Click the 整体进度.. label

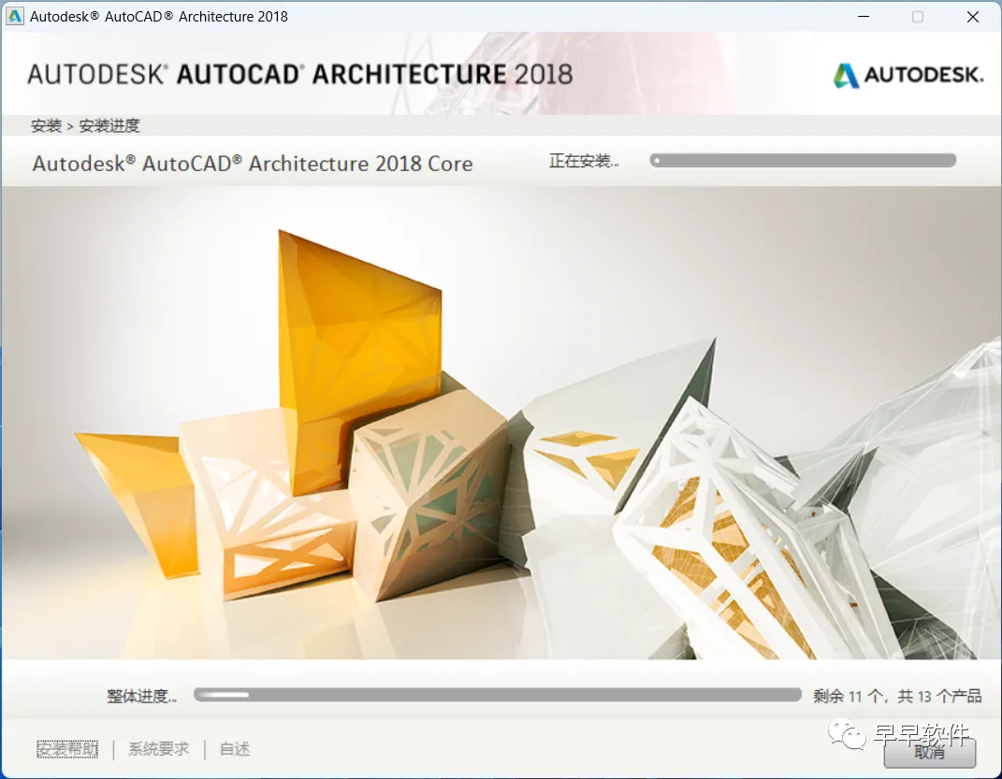pyautogui.click(x=142, y=696)
